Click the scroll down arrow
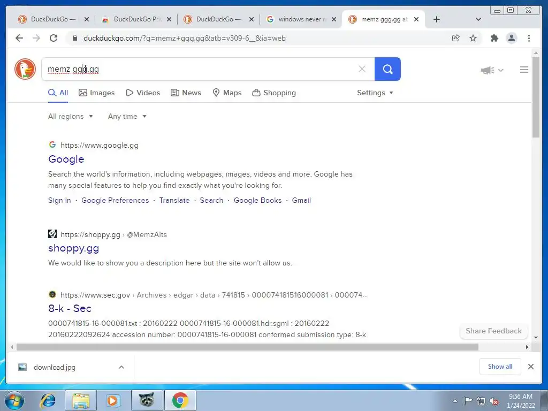The width and height of the screenshot is (548, 411). (x=536, y=338)
